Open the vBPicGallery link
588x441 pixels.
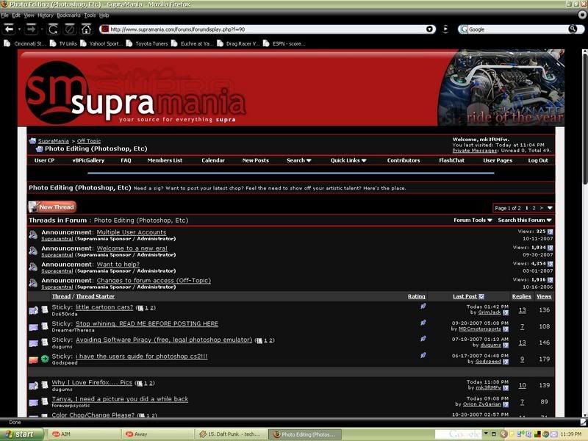pos(88,160)
